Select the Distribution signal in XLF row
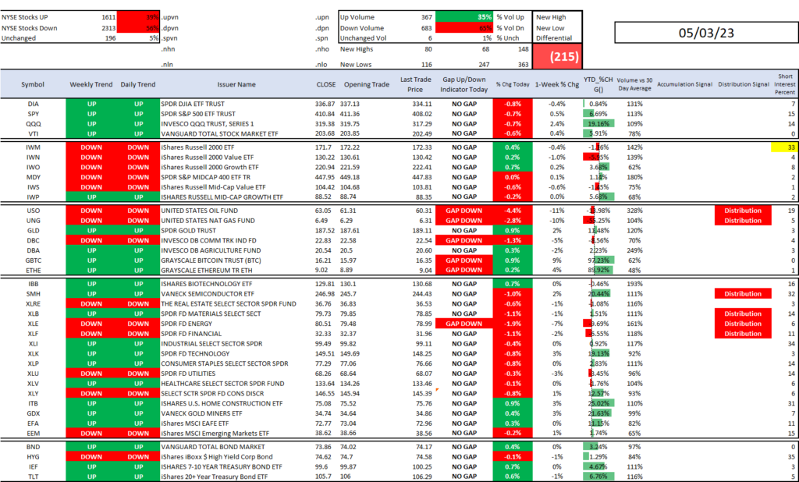799x482 pixels. point(743,334)
